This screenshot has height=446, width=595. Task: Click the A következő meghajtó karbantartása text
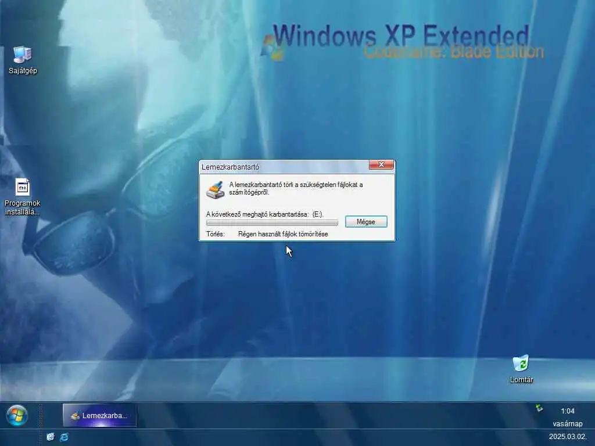pyautogui.click(x=264, y=214)
